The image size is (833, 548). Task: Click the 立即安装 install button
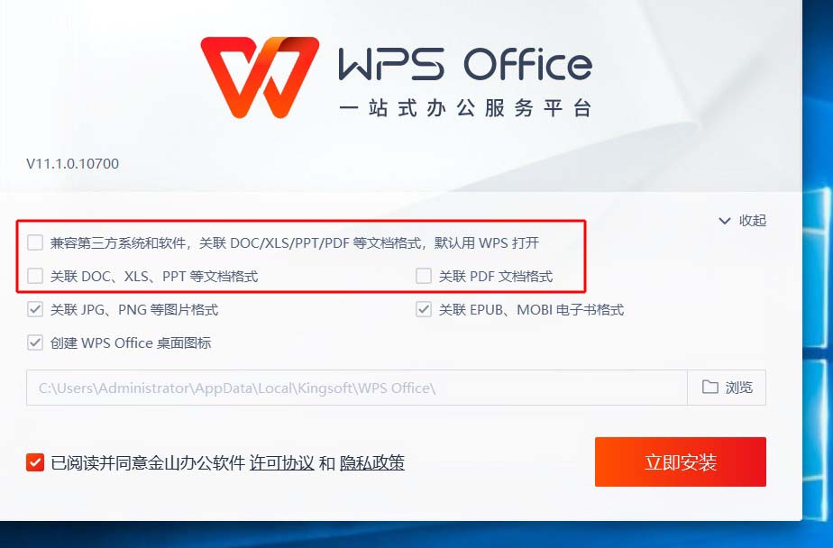tap(681, 462)
